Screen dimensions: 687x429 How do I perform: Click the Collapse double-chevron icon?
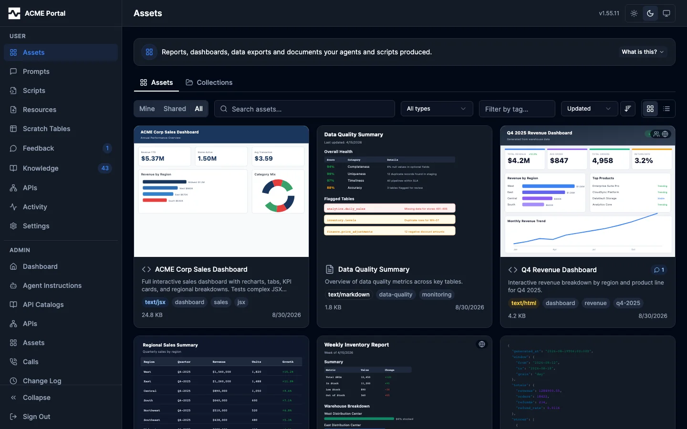click(13, 398)
